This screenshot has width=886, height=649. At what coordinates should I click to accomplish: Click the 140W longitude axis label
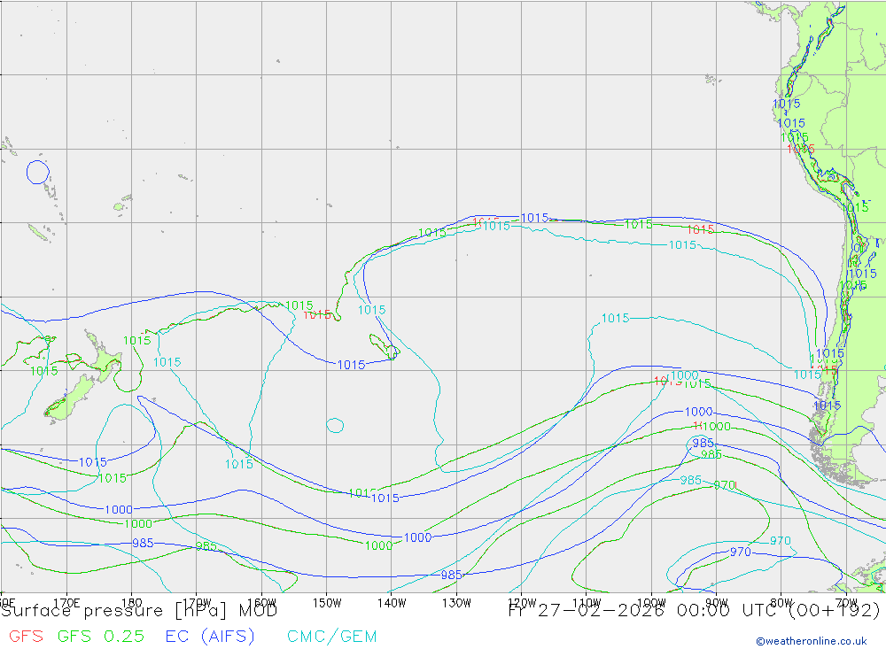[x=392, y=603]
